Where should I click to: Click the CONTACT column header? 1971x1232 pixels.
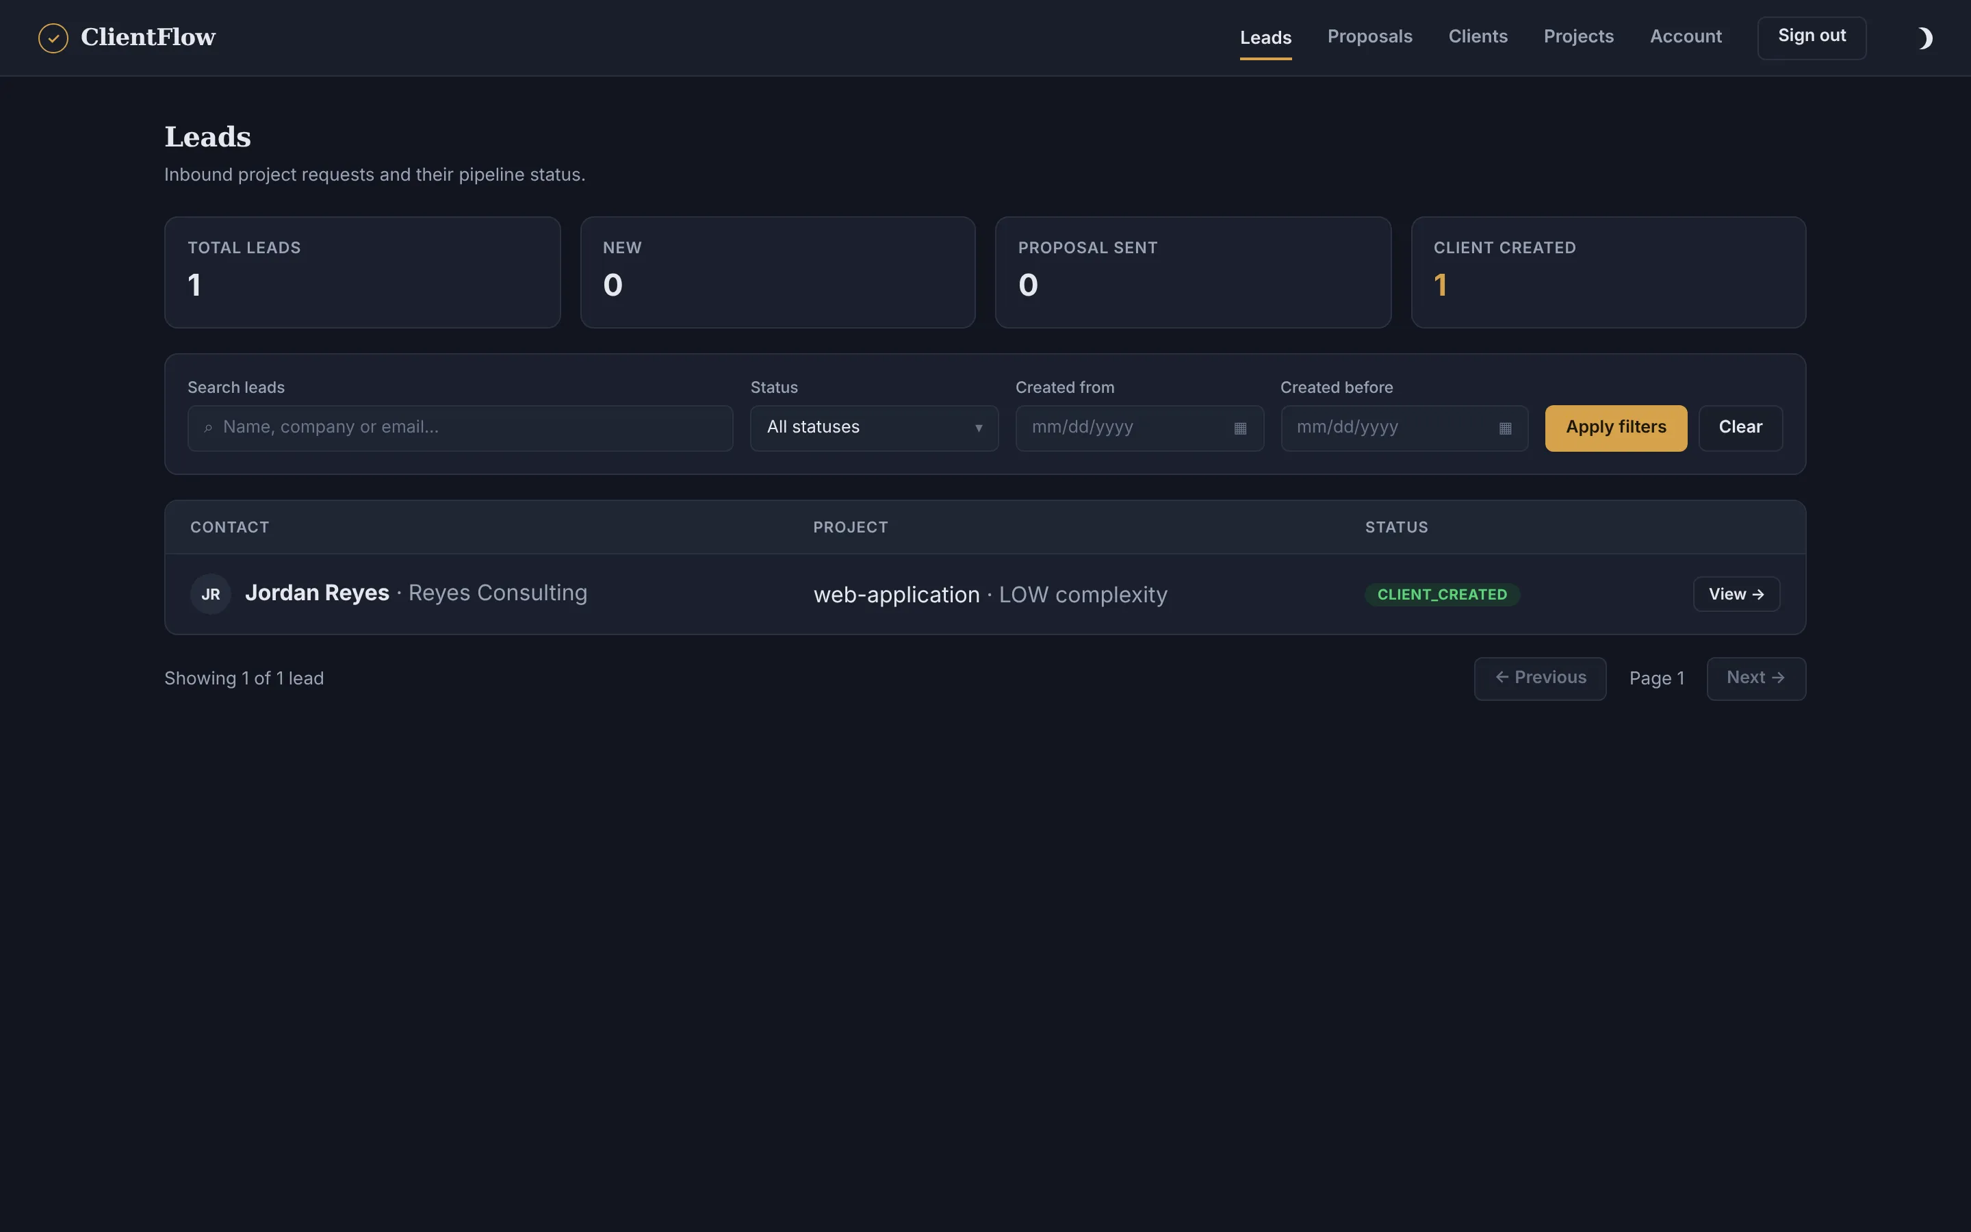tap(230, 527)
